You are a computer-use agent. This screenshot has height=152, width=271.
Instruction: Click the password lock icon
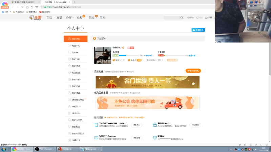[155, 125]
